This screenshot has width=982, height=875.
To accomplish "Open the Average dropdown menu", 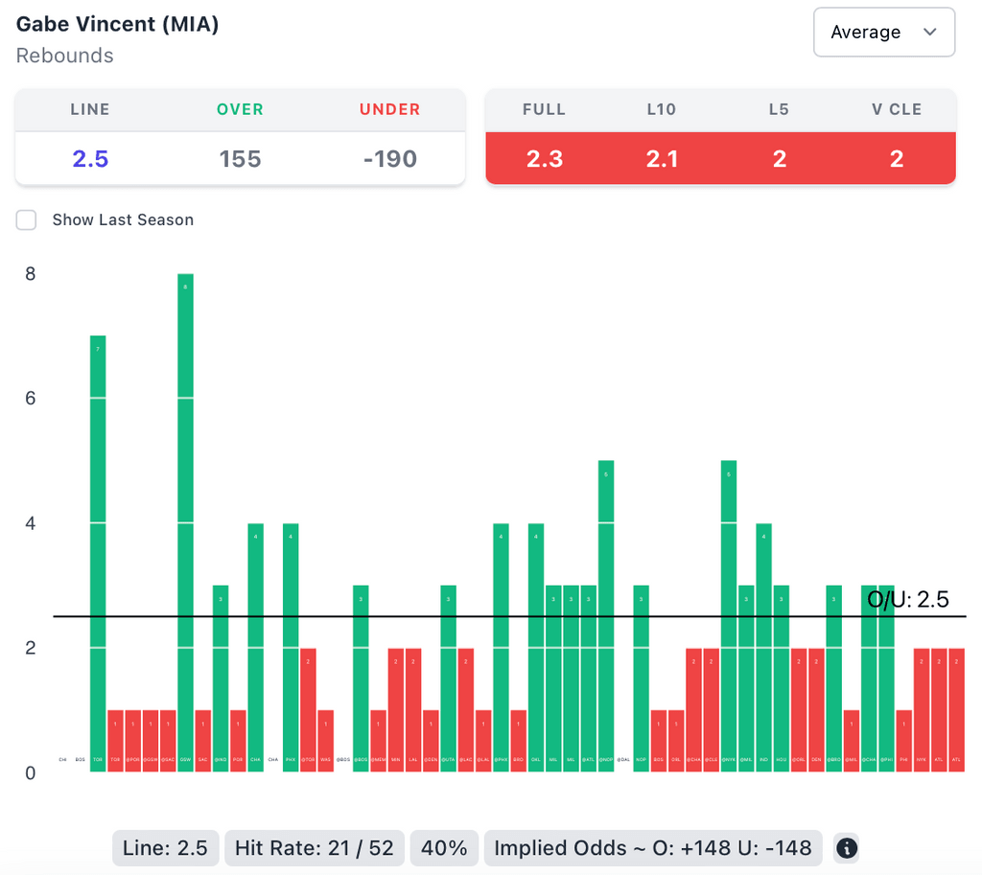I will coord(883,32).
